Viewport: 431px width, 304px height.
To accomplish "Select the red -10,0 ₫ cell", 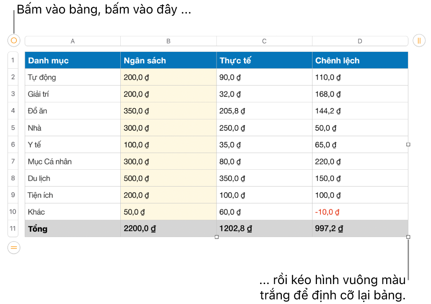I will (x=360, y=212).
